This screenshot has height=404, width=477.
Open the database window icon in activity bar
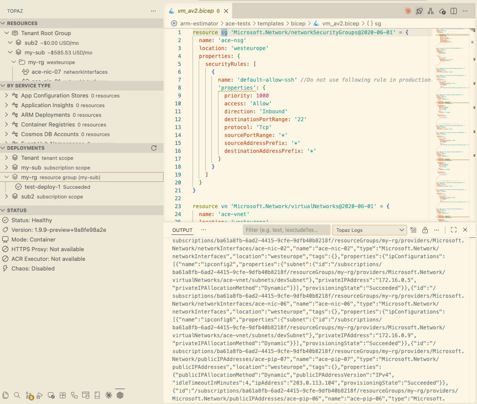coord(86,395)
